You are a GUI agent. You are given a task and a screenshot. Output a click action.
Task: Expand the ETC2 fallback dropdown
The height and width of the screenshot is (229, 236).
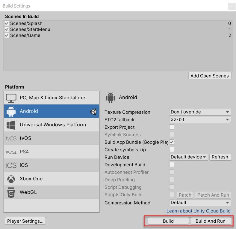pos(200,119)
